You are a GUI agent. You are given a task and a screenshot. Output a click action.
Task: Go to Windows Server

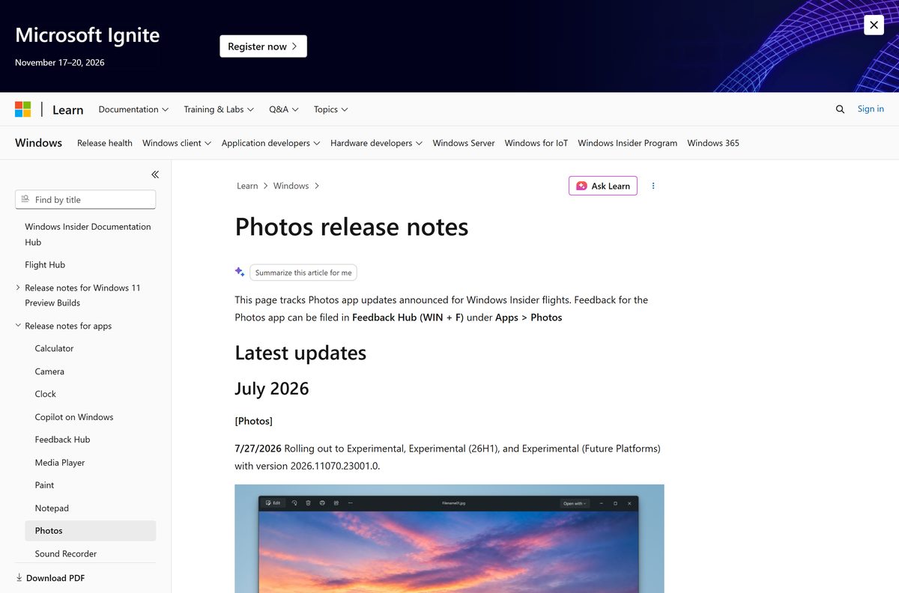pos(464,143)
